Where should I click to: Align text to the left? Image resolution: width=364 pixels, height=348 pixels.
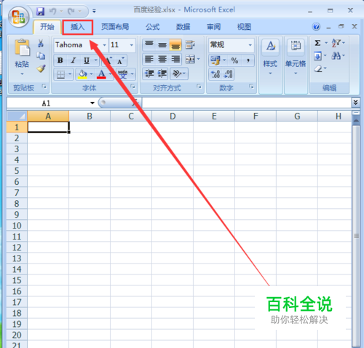[x=149, y=59]
